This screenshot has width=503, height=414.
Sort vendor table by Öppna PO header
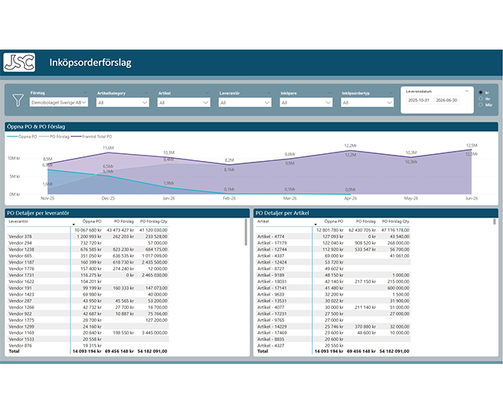tap(92, 221)
